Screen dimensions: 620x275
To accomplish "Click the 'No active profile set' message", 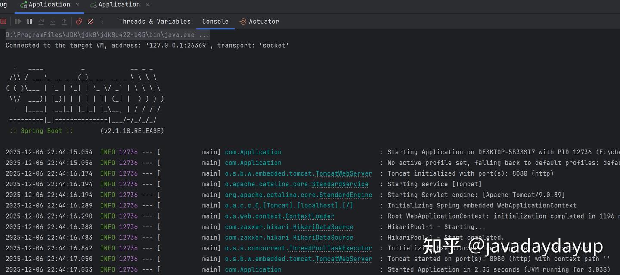I will (x=503, y=163).
